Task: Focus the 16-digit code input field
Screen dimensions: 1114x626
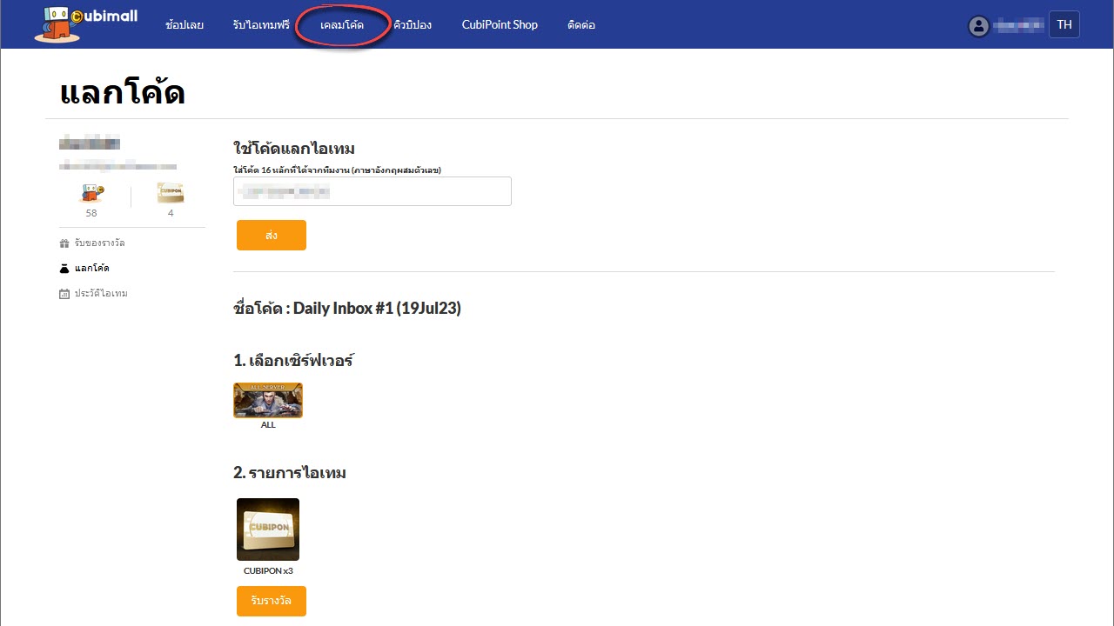Action: (372, 191)
